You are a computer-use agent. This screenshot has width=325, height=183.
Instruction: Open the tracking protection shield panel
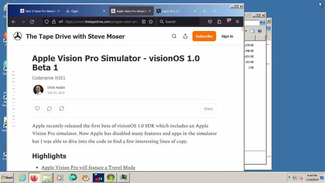click(x=47, y=22)
